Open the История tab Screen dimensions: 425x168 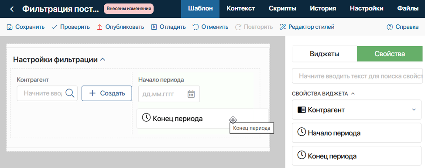pos(323,9)
